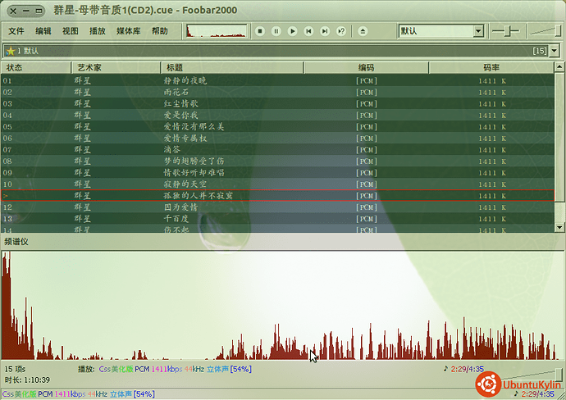Open the 文件 menu
The height and width of the screenshot is (400, 566).
(16, 31)
